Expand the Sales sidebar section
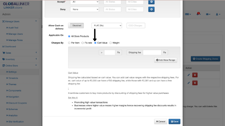This screenshot has height=126, width=225. (20, 53)
